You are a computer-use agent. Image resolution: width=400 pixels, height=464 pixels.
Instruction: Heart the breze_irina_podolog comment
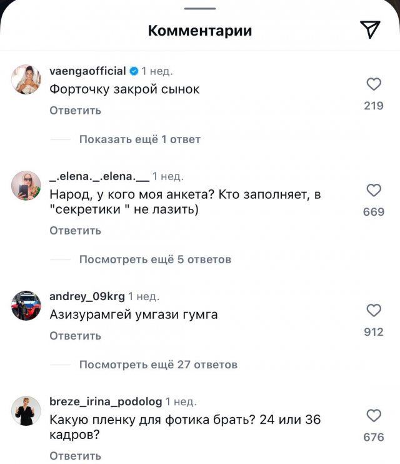(374, 415)
